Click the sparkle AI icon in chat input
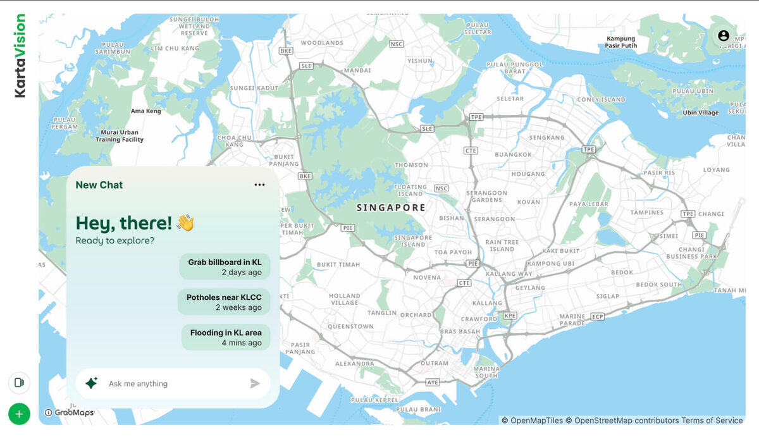759x437 pixels. pos(91,383)
